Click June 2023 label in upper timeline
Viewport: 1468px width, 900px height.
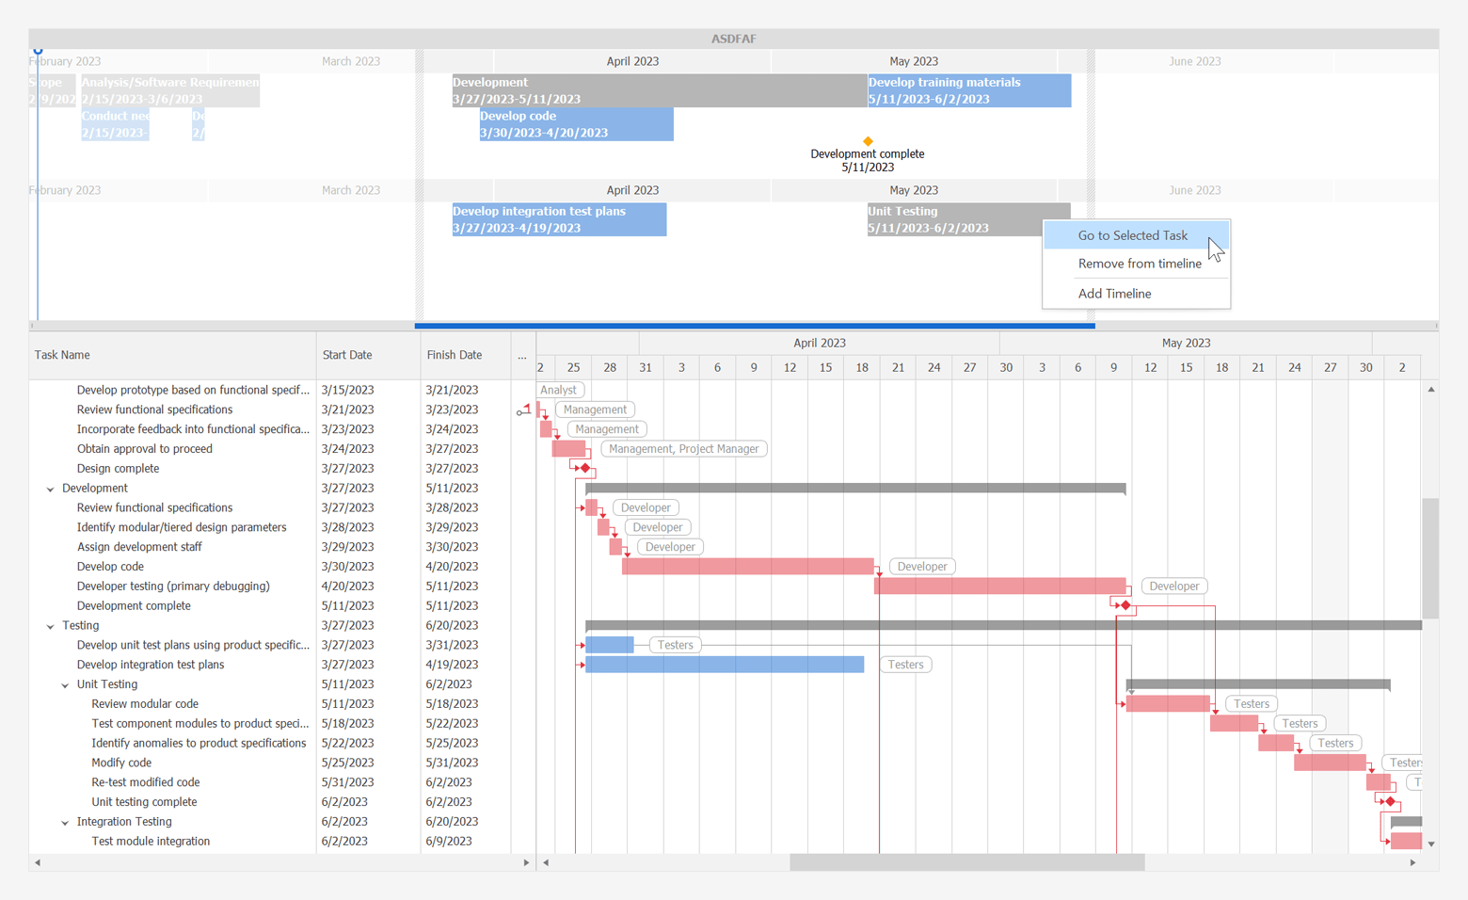pyautogui.click(x=1195, y=61)
